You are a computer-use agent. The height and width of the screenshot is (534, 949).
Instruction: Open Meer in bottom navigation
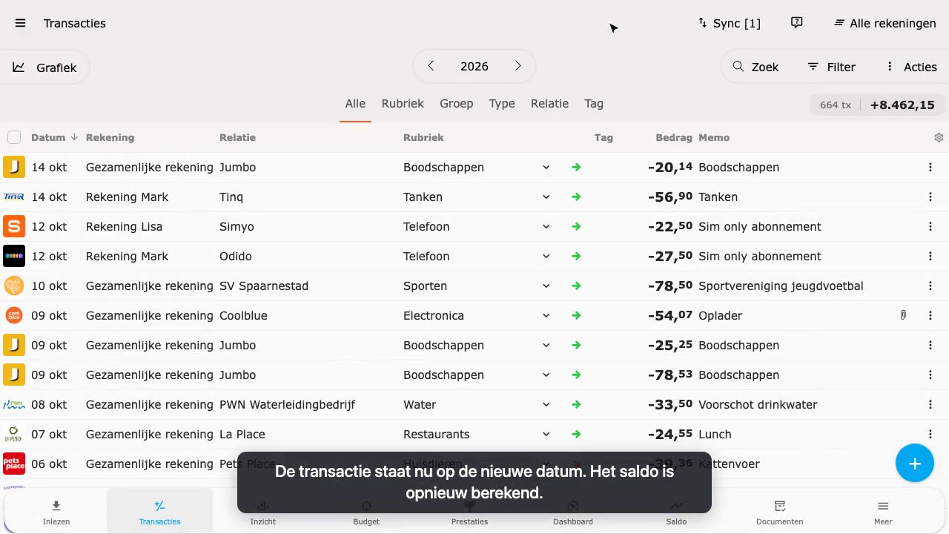[883, 512]
